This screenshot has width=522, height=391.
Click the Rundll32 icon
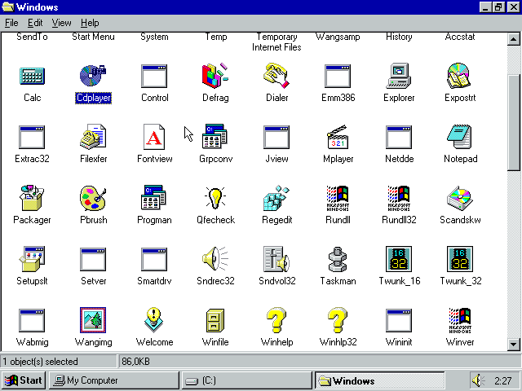tap(399, 199)
